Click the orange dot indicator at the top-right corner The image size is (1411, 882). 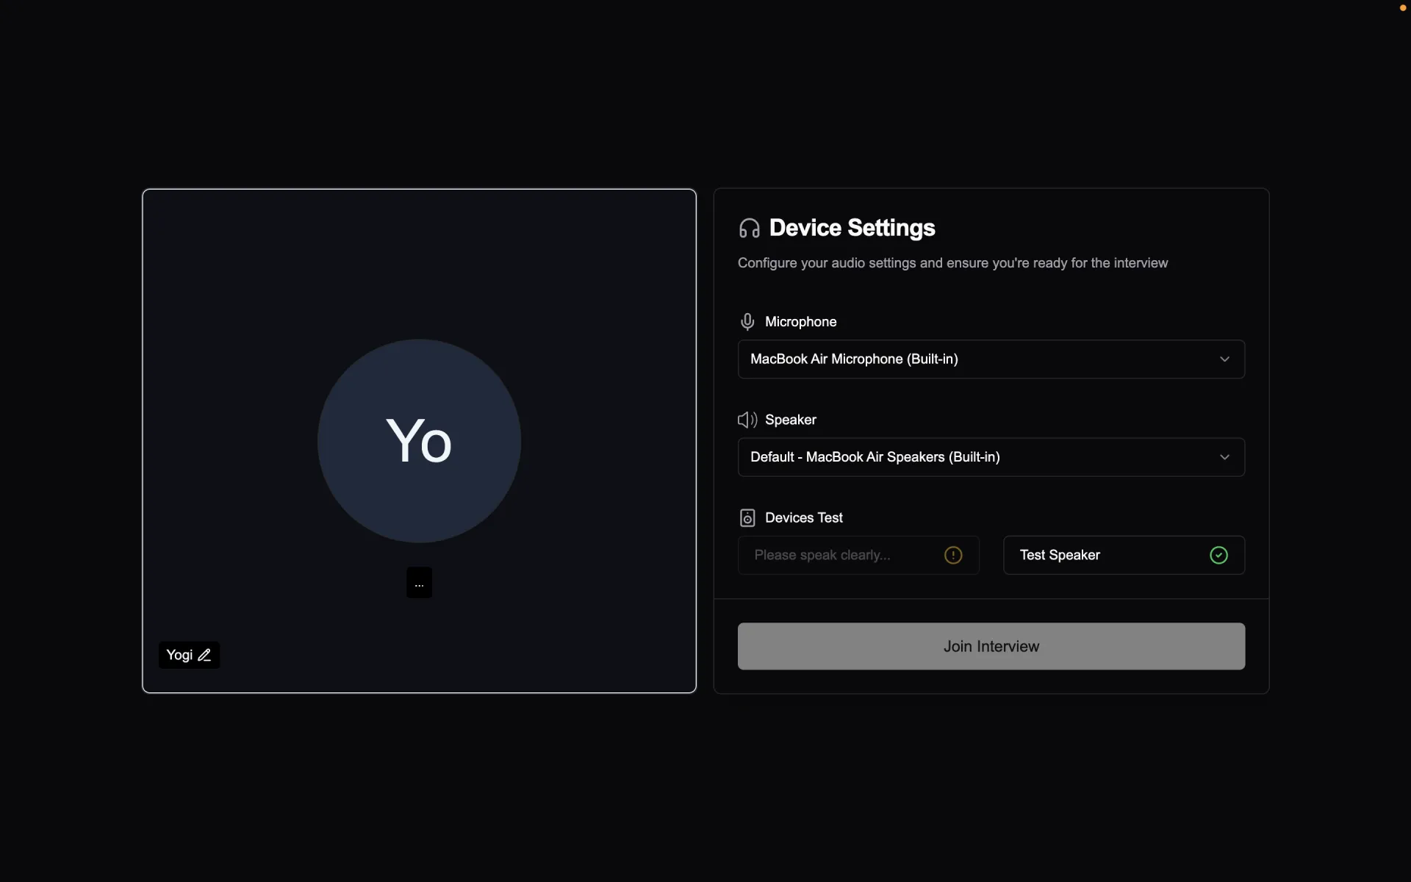click(1402, 8)
